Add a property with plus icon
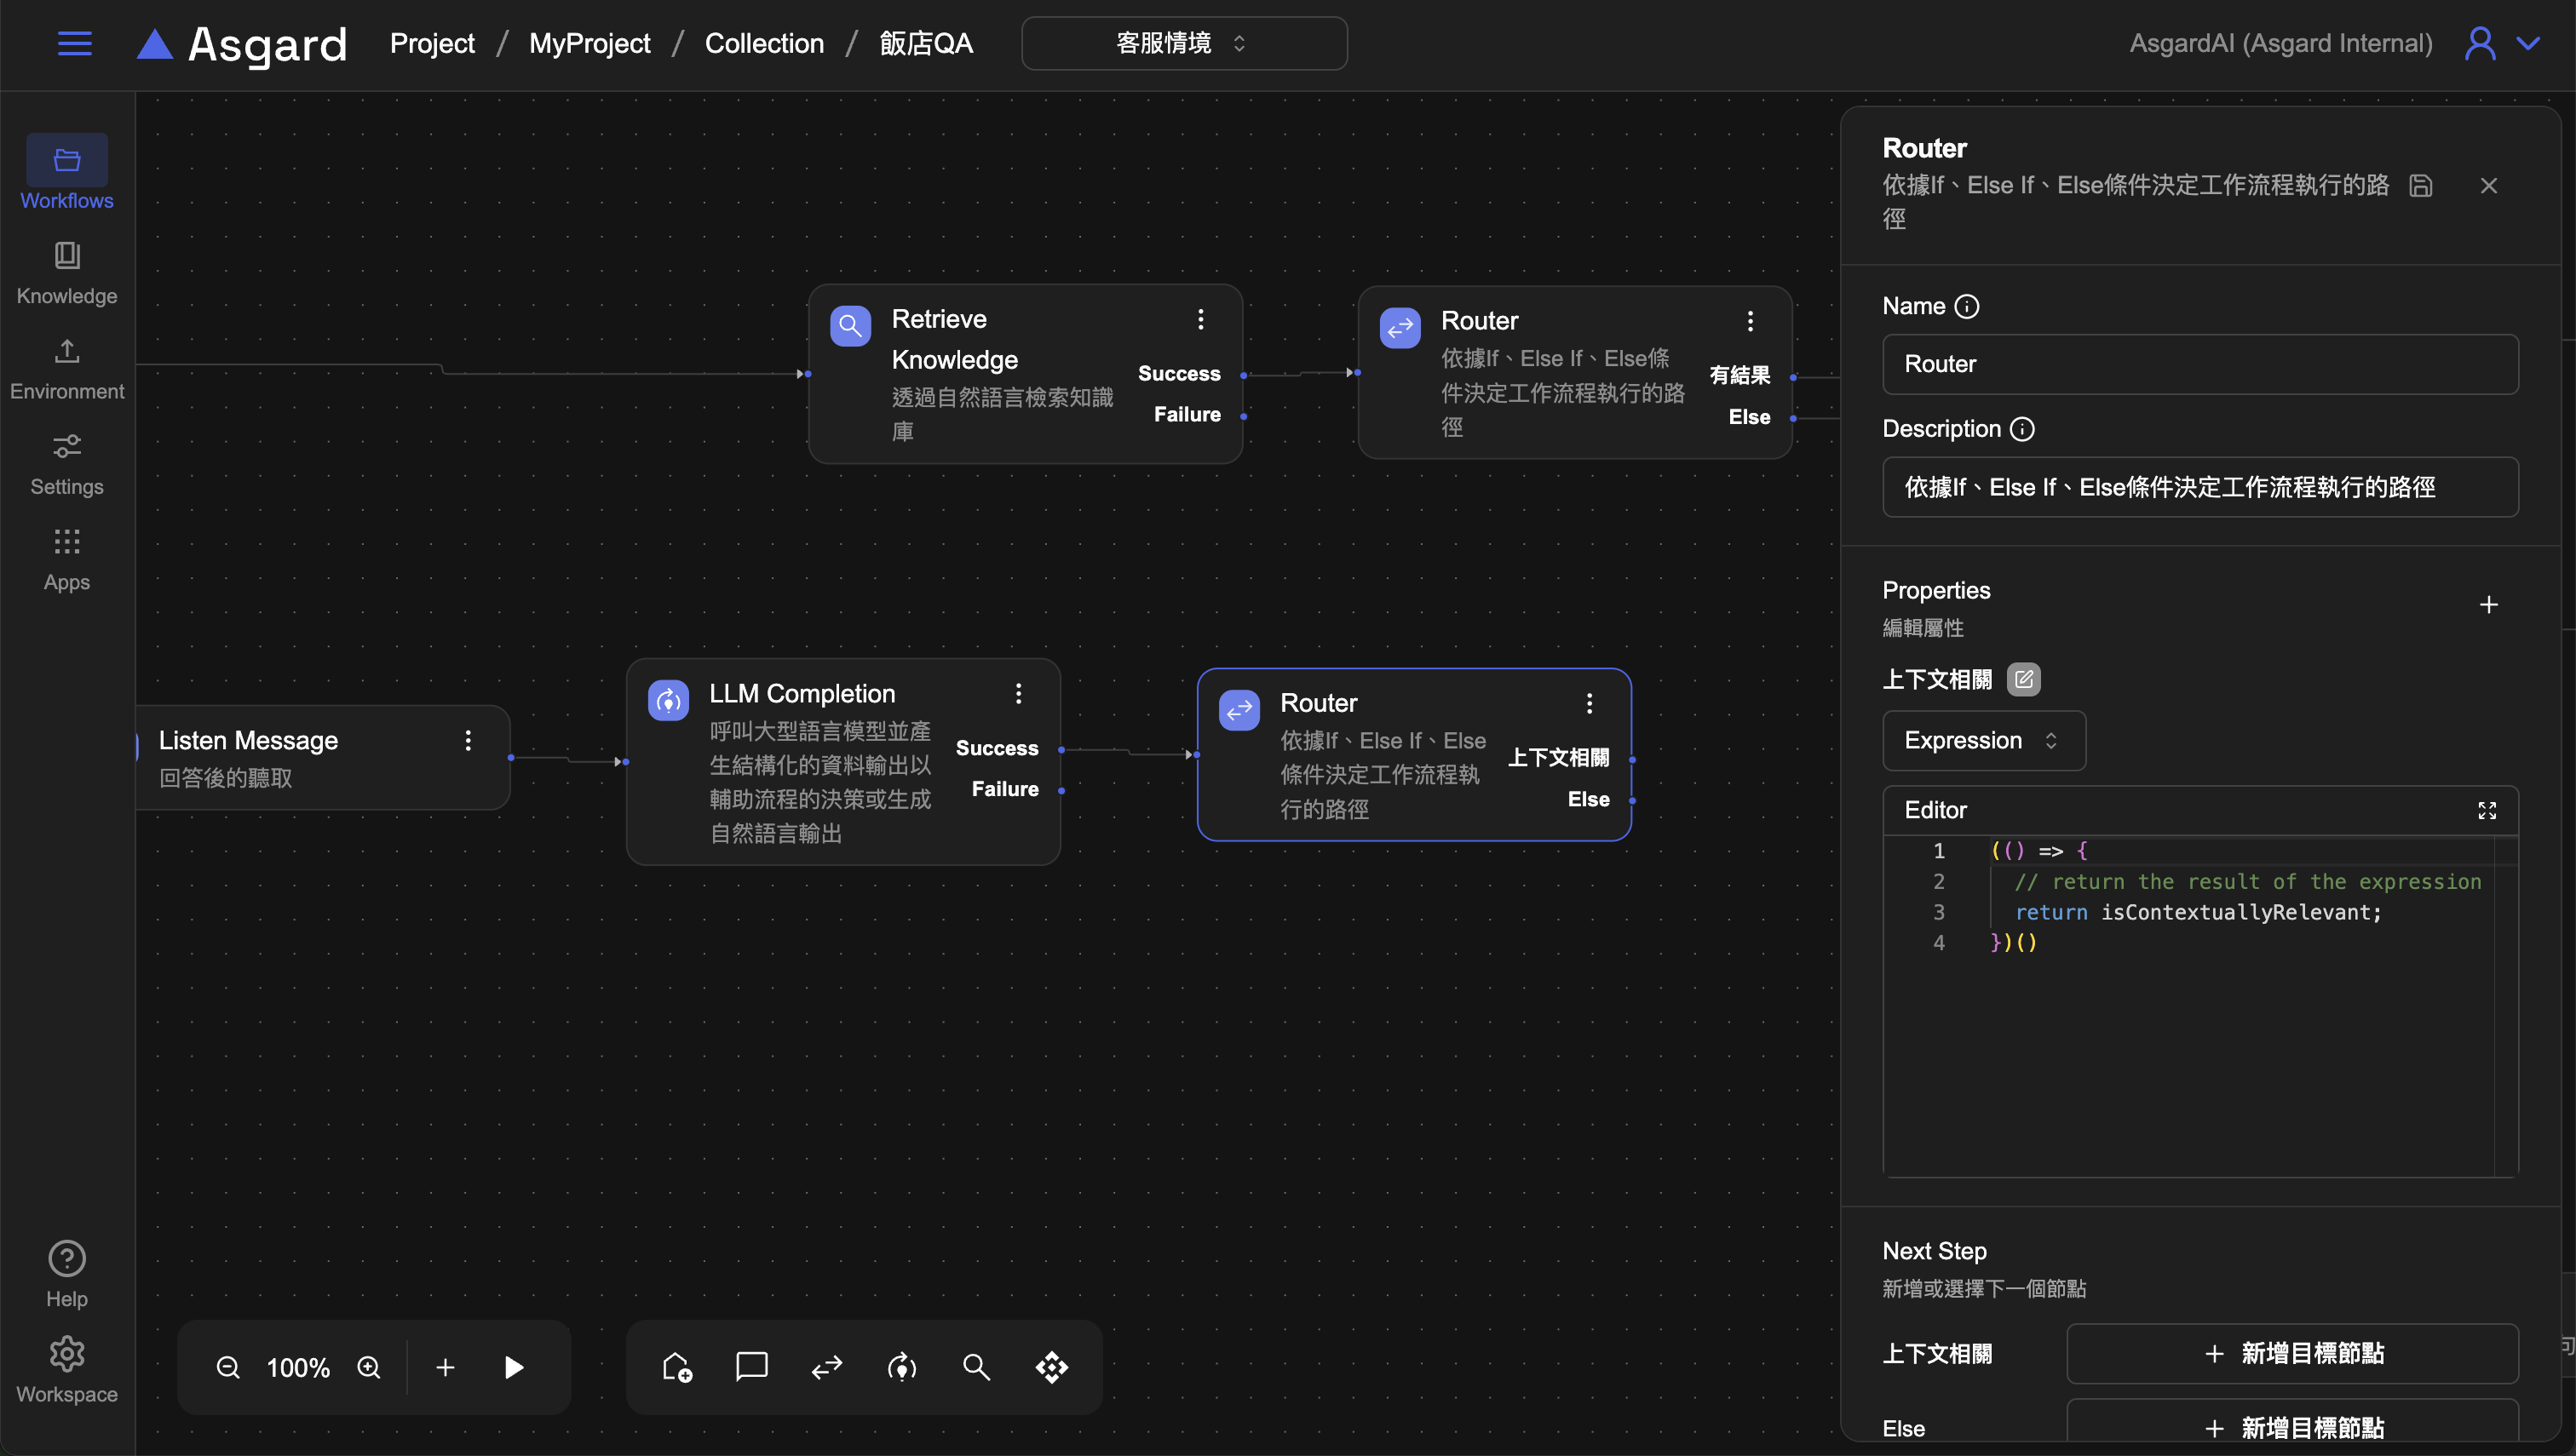This screenshot has width=2576, height=1456. coord(2488,605)
